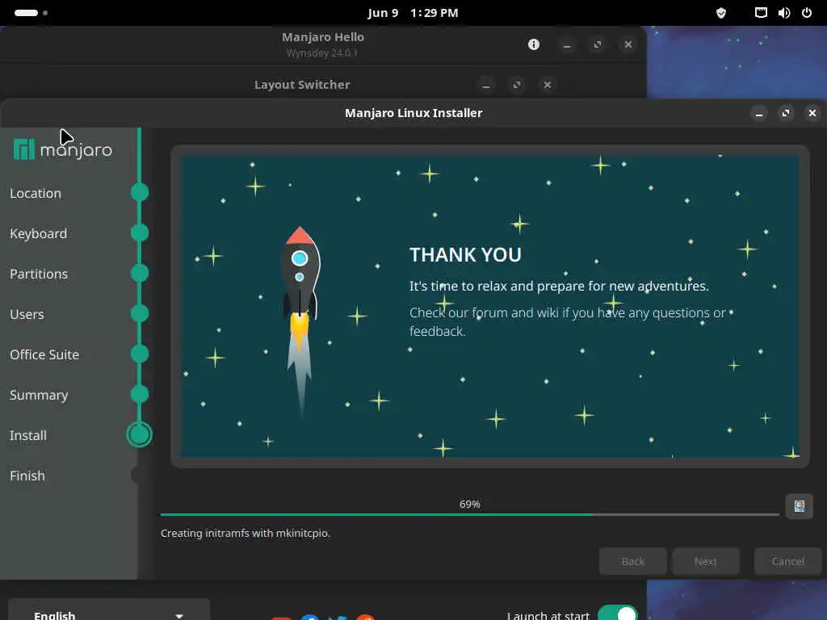Screen dimensions: 827x620
Task: Click the Cancel button
Action: (788, 562)
